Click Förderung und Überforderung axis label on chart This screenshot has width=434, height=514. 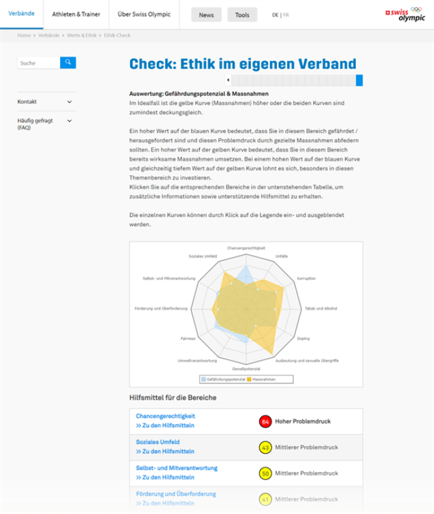point(161,308)
